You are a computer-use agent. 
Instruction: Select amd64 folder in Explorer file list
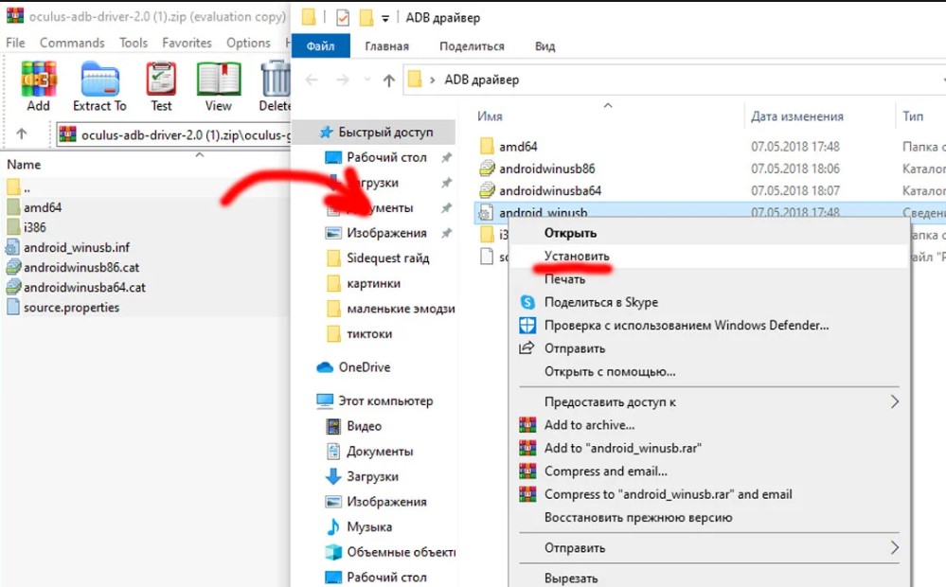pyautogui.click(x=509, y=147)
